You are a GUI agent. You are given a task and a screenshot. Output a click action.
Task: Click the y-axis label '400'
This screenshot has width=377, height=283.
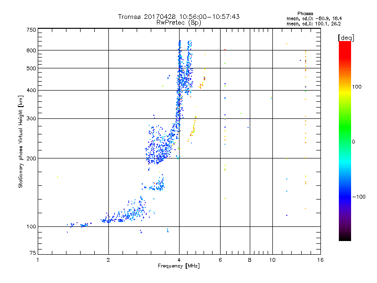coord(31,90)
